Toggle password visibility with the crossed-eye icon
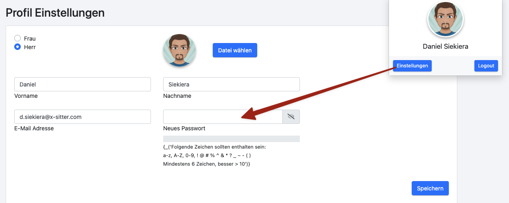 (x=291, y=117)
